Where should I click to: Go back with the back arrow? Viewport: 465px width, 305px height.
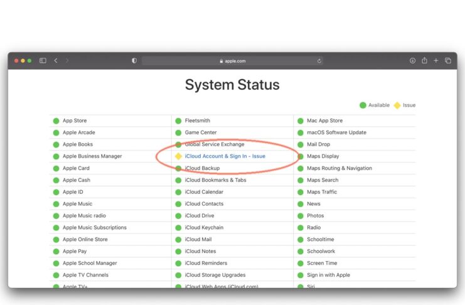tap(56, 60)
